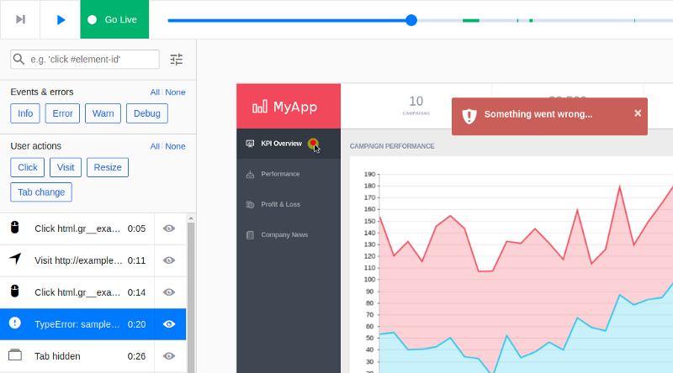The height and width of the screenshot is (373, 673).
Task: Toggle the Tab change filter
Action: pyautogui.click(x=41, y=192)
